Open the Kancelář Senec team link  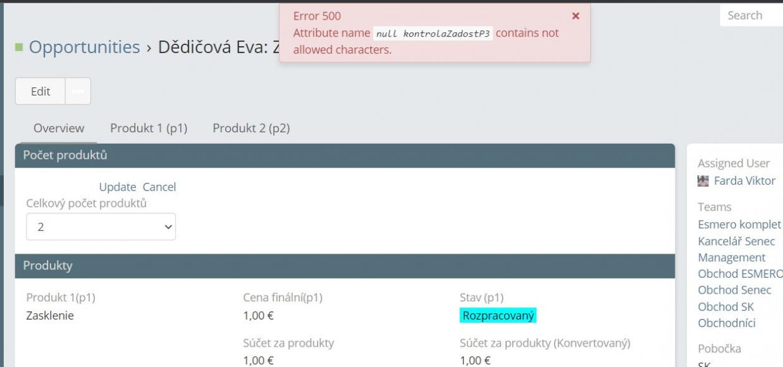736,241
